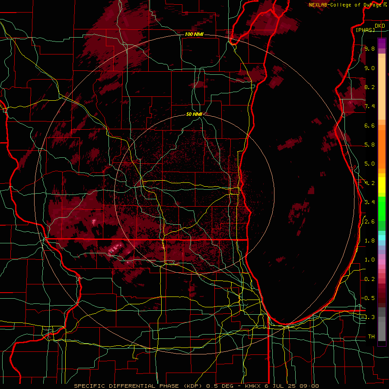389x389 pixels.
Task: Click the 0.2 value on the scale
Action: tap(370, 279)
